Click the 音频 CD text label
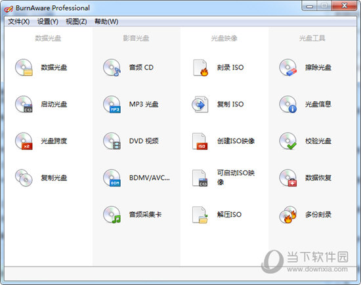The width and height of the screenshot is (361, 285). point(141,68)
